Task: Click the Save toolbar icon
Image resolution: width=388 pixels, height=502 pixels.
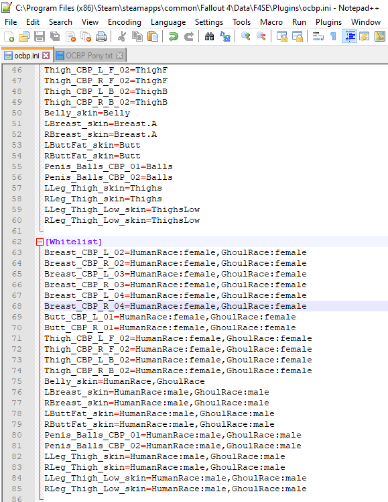Action: 40,36
